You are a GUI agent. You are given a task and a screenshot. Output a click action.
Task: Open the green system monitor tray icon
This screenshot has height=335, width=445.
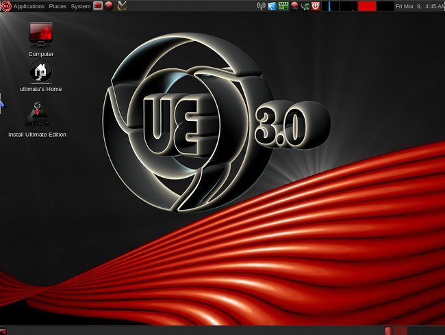283,6
